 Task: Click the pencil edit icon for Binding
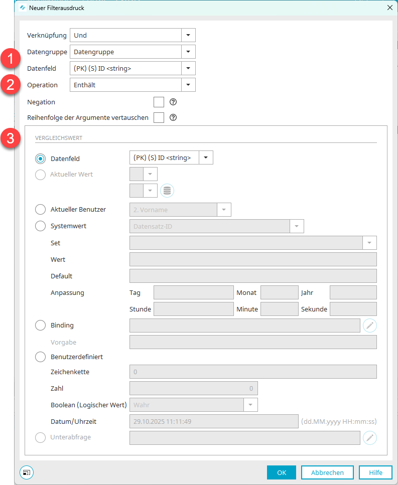370,326
